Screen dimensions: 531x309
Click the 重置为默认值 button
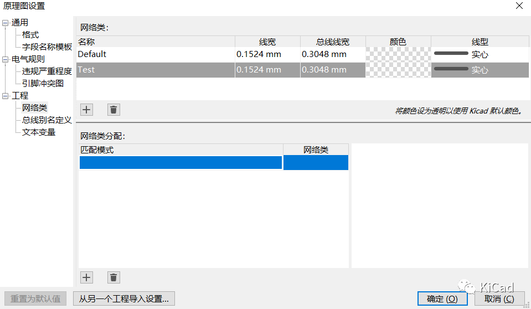pyautogui.click(x=35, y=299)
